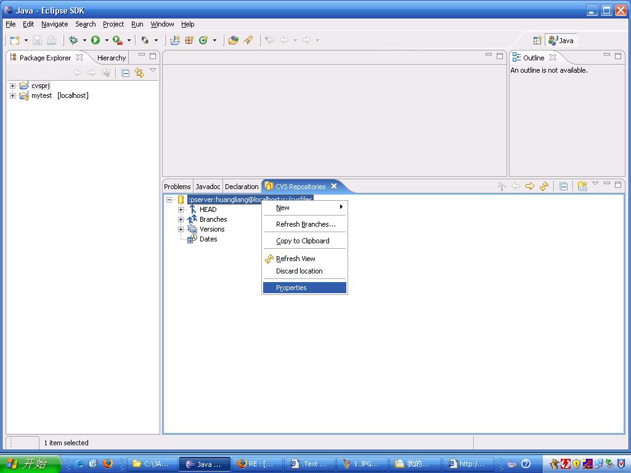Switch to the C:\JA... taskbar window

(152, 464)
